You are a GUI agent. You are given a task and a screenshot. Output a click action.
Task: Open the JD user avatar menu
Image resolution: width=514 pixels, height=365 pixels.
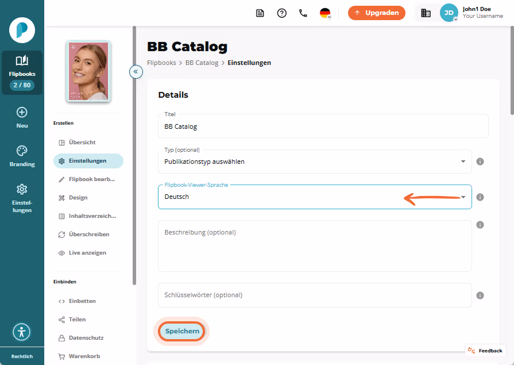coord(449,13)
